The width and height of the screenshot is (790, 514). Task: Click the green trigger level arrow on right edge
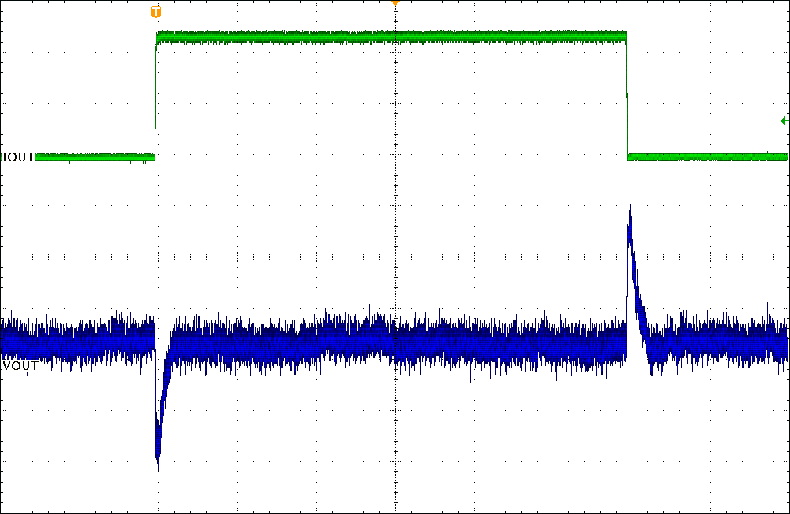point(783,120)
